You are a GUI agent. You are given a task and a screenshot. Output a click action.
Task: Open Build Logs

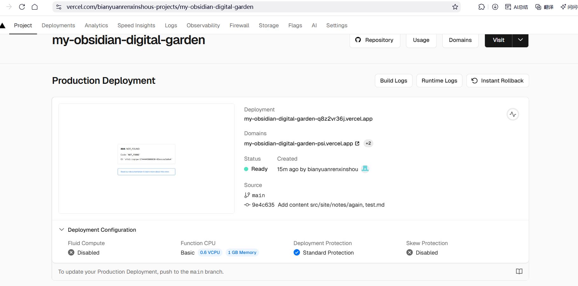click(393, 81)
